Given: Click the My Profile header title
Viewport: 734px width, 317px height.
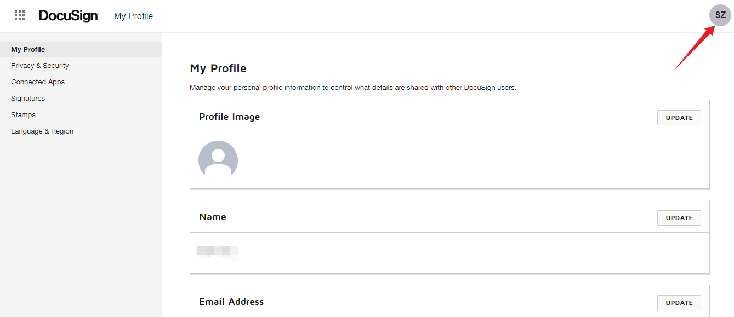Looking at the screenshot, I should click(133, 16).
